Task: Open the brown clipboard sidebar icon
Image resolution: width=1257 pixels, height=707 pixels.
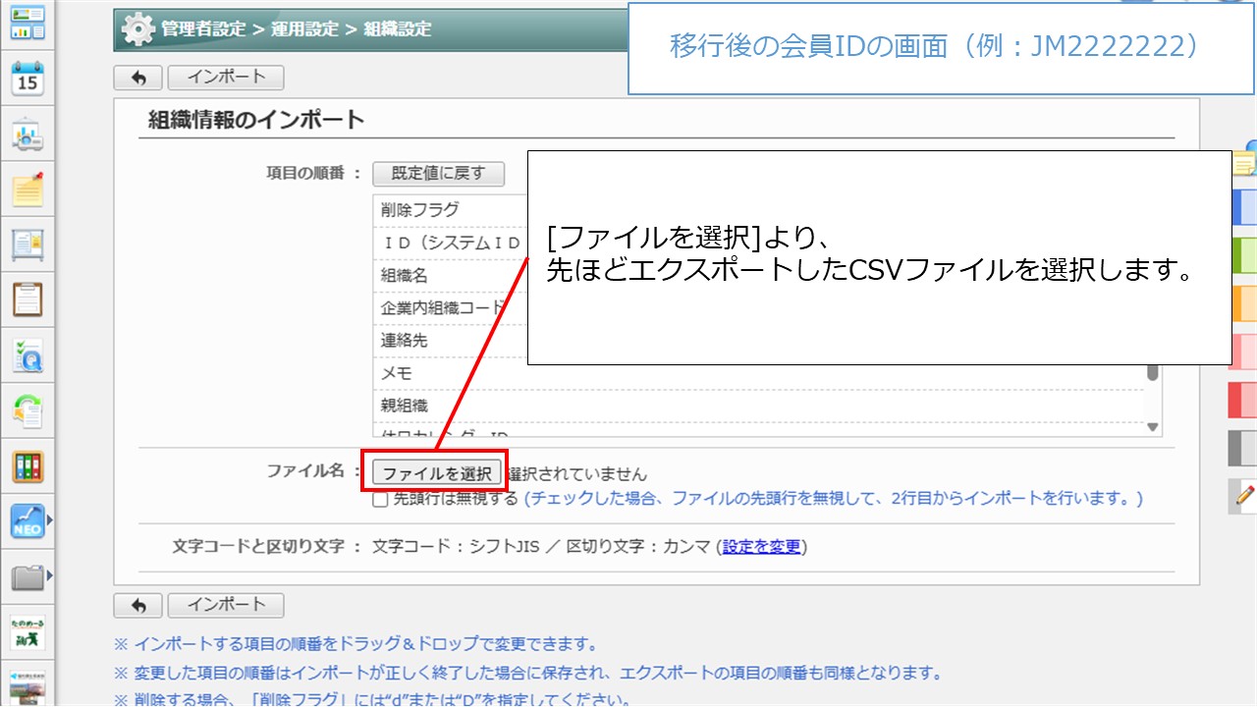Action: [x=27, y=299]
